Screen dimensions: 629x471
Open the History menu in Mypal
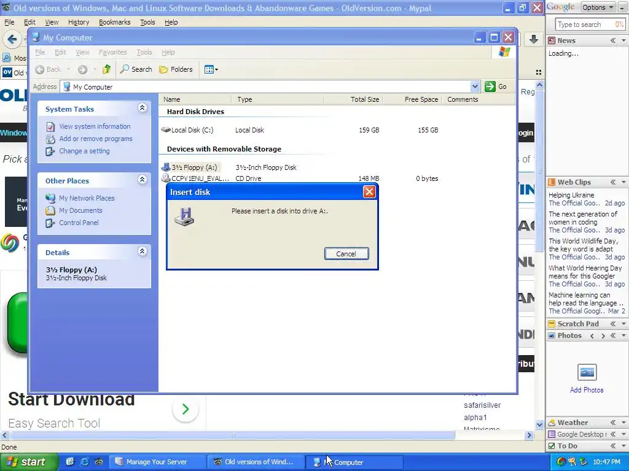click(79, 22)
